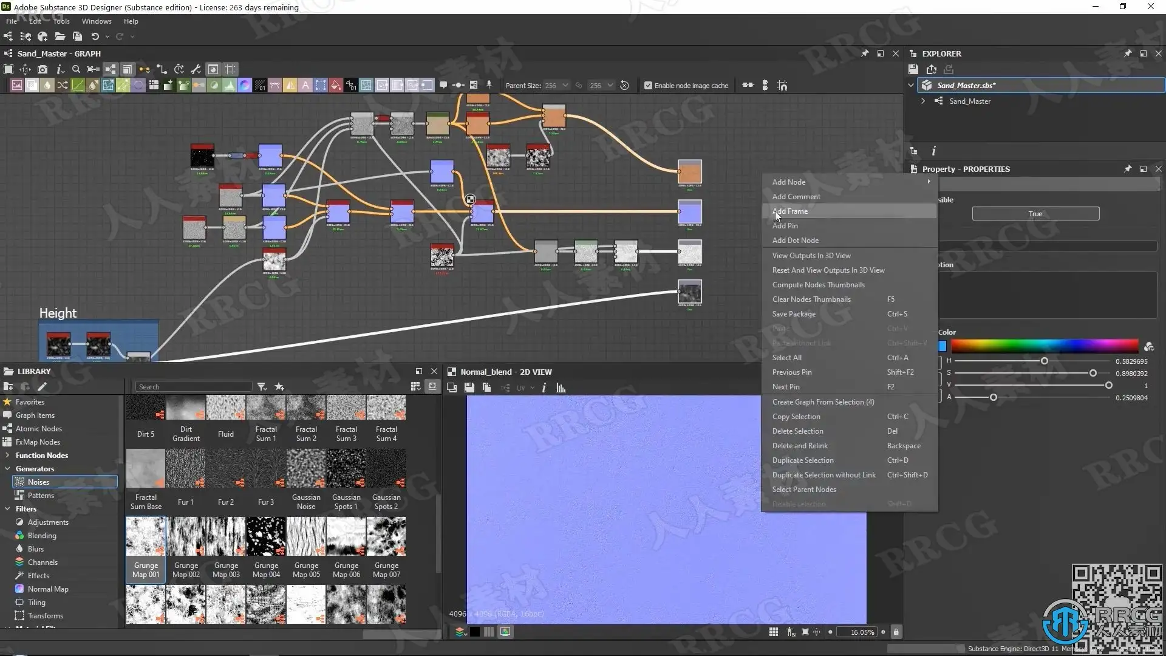
Task: Click the camera snapshot icon in graph toolbar
Action: click(x=43, y=69)
